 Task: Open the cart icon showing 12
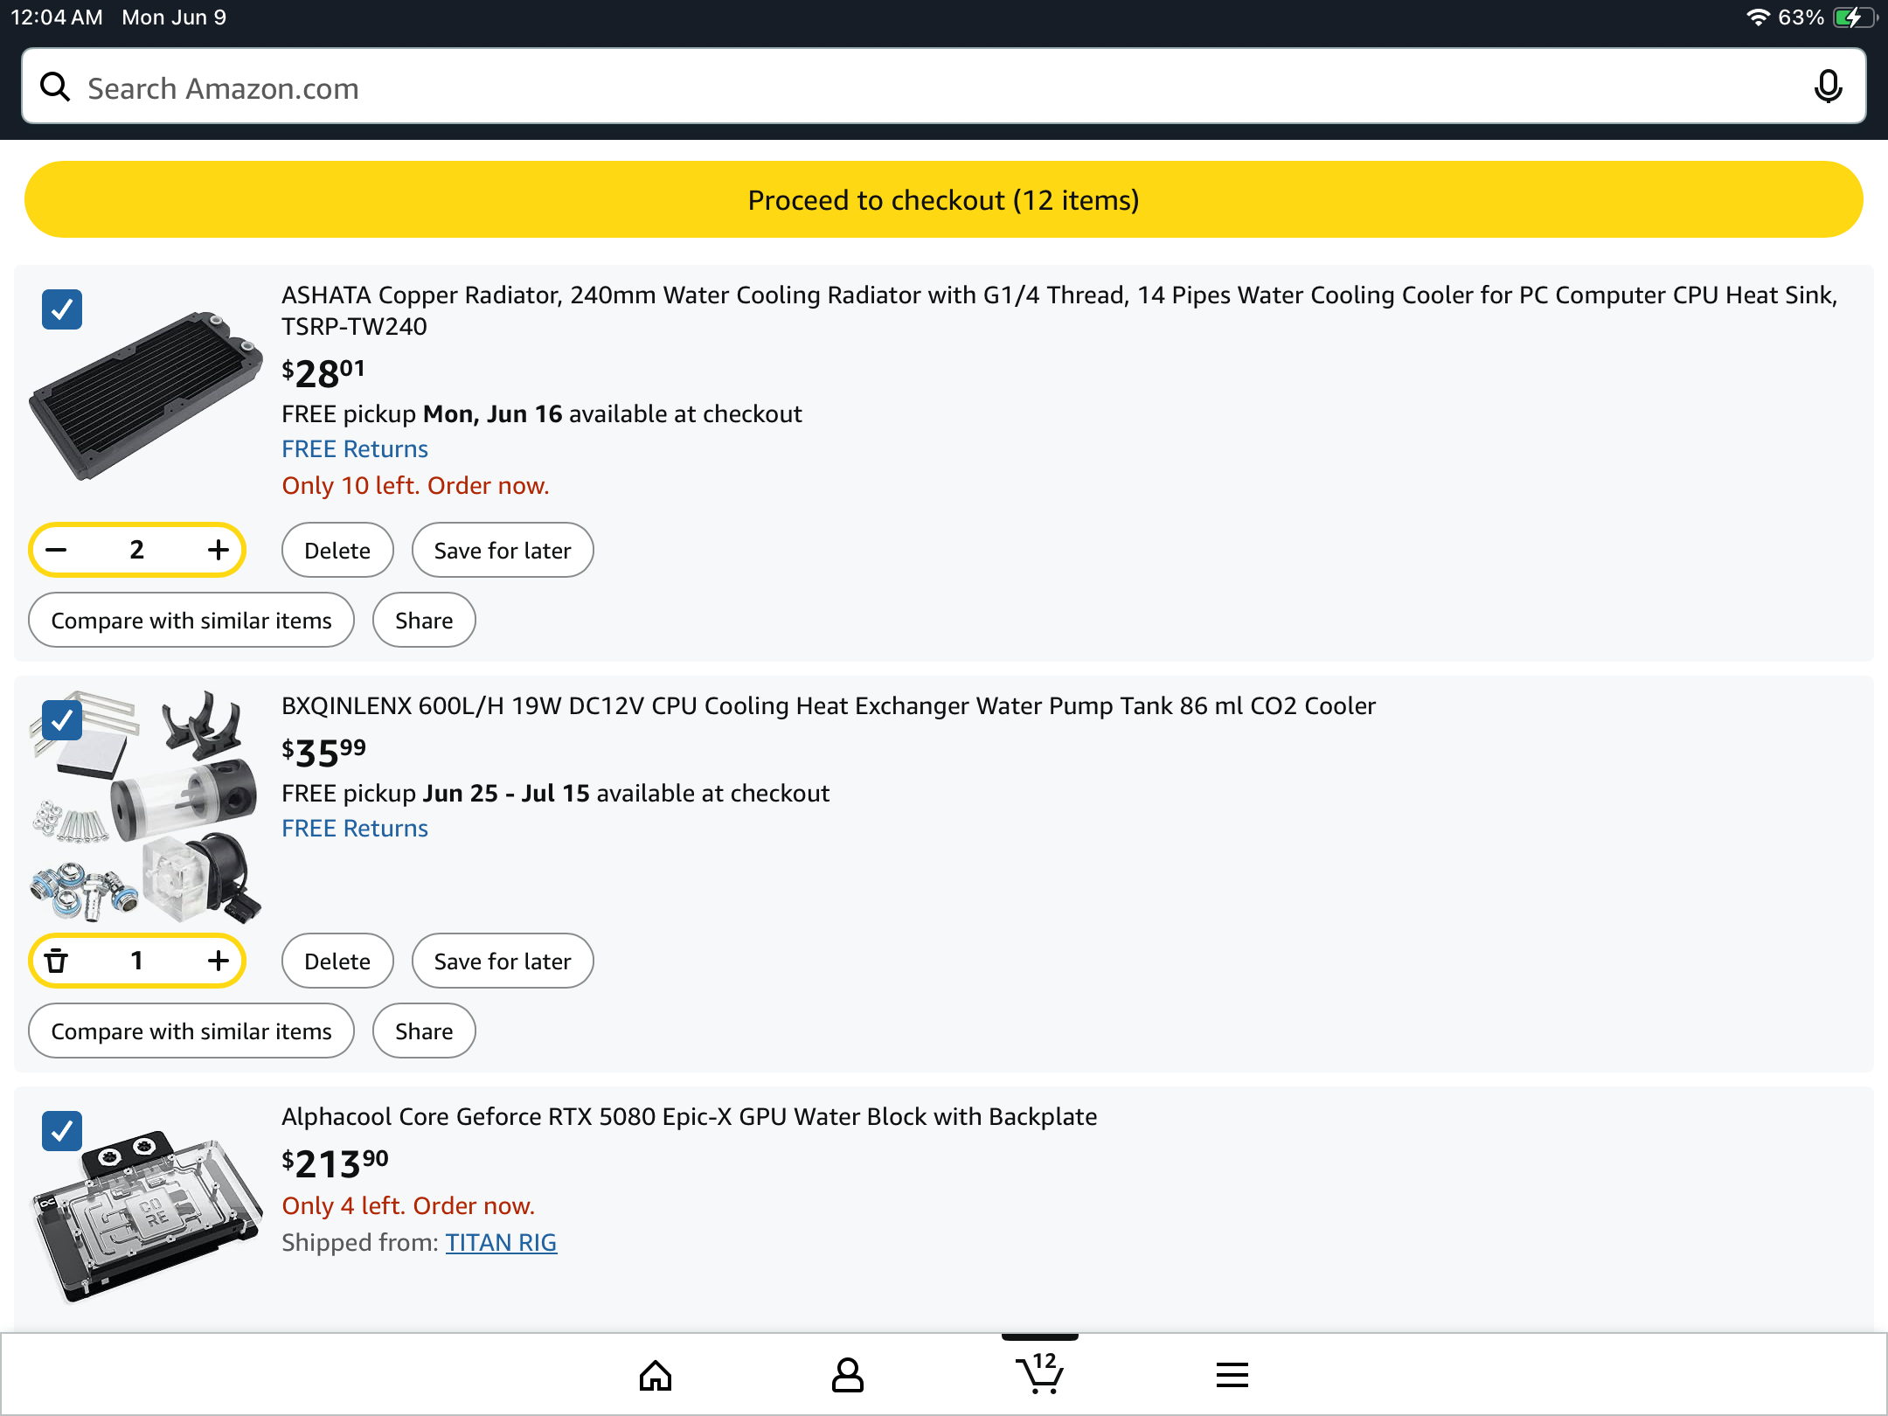point(1039,1374)
